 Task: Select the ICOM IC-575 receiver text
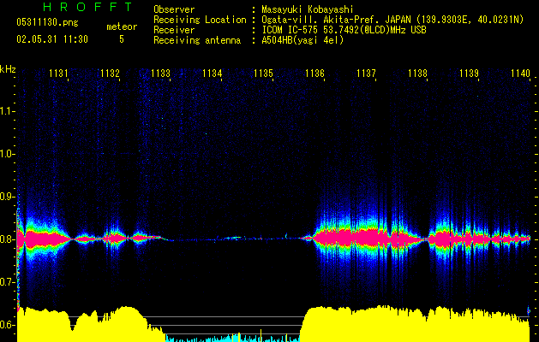344,30
